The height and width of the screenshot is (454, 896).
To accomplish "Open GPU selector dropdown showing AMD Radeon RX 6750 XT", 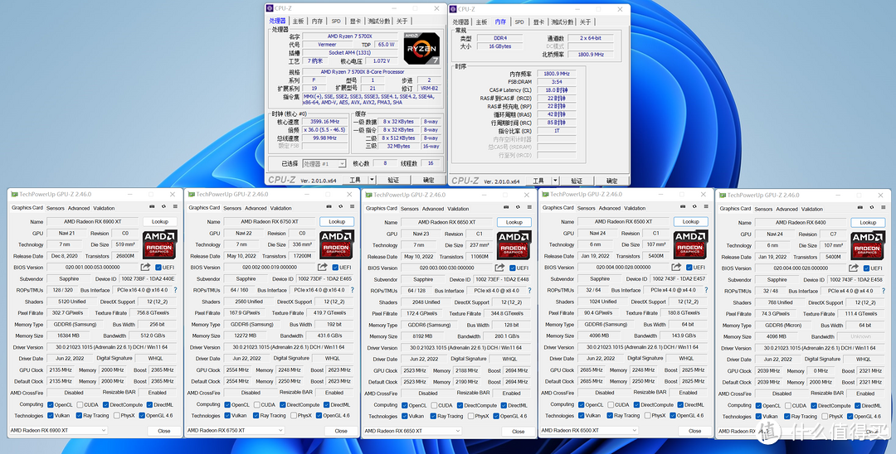I will (235, 430).
